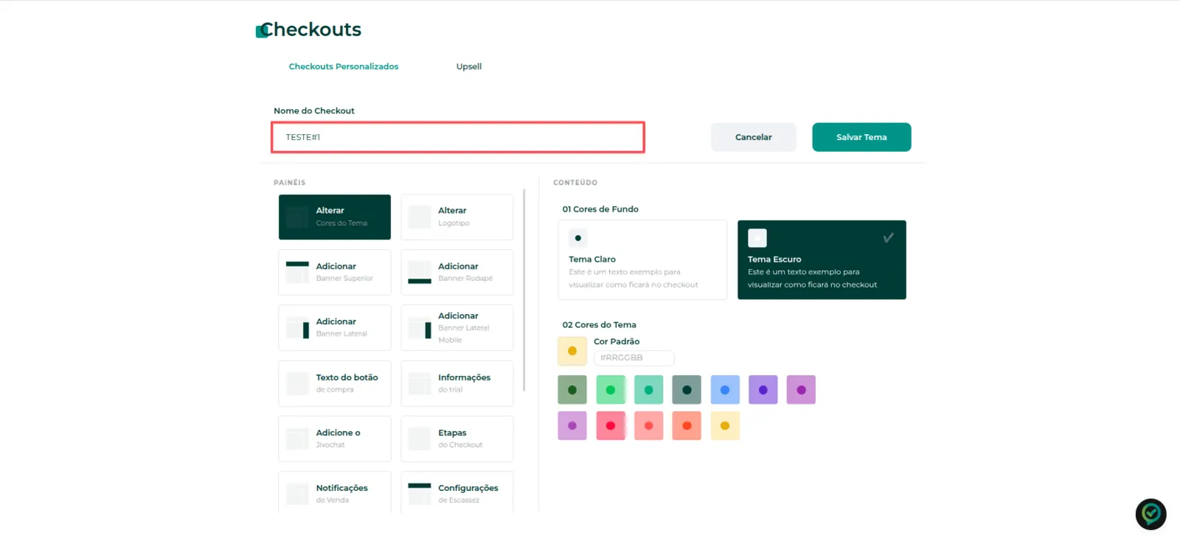The width and height of the screenshot is (1180, 541).
Task: Open the Adicione o Jivochat panel
Action: (x=335, y=439)
